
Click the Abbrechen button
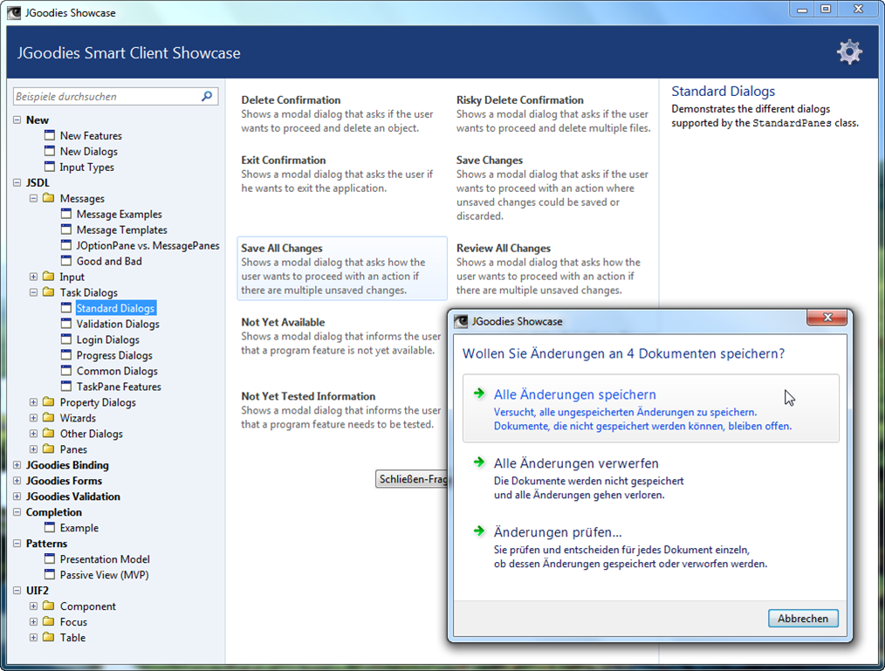pyautogui.click(x=803, y=619)
